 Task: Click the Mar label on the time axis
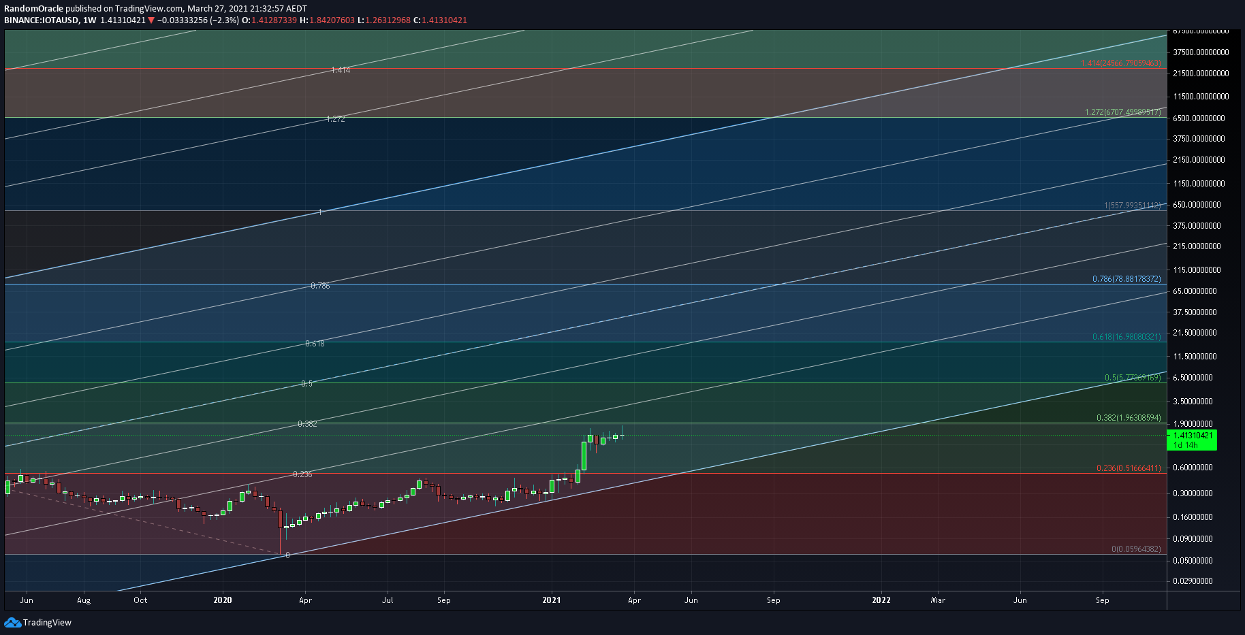click(938, 600)
